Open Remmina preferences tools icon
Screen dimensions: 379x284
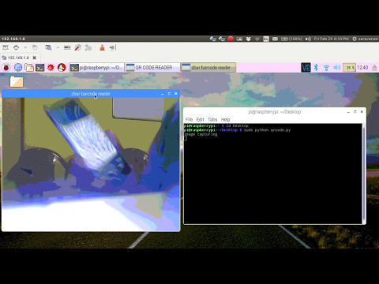coord(77,47)
